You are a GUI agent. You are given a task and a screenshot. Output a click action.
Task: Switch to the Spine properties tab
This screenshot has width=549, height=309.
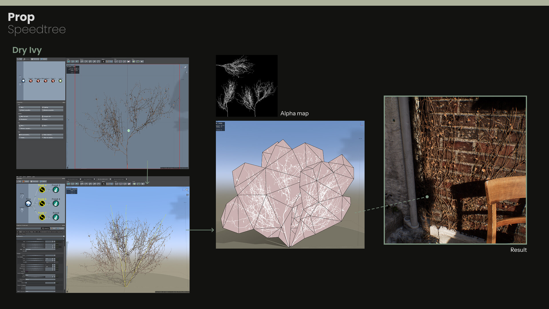pos(24,232)
